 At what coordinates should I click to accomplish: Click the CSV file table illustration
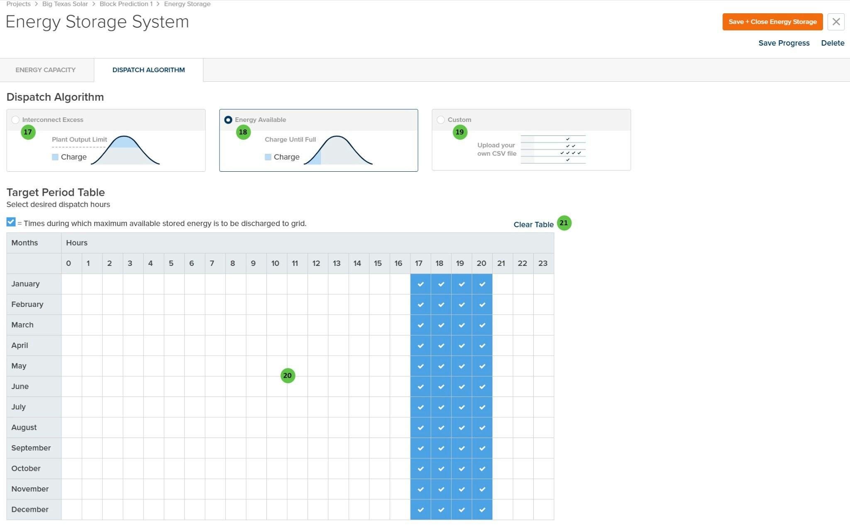click(x=553, y=149)
